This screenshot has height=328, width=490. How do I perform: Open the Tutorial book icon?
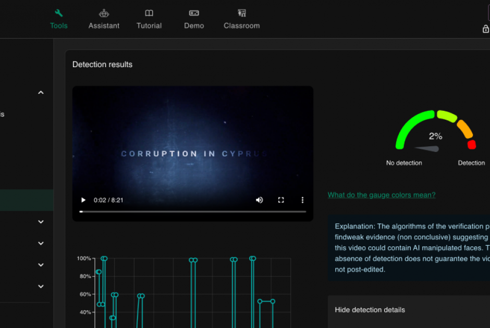click(149, 19)
